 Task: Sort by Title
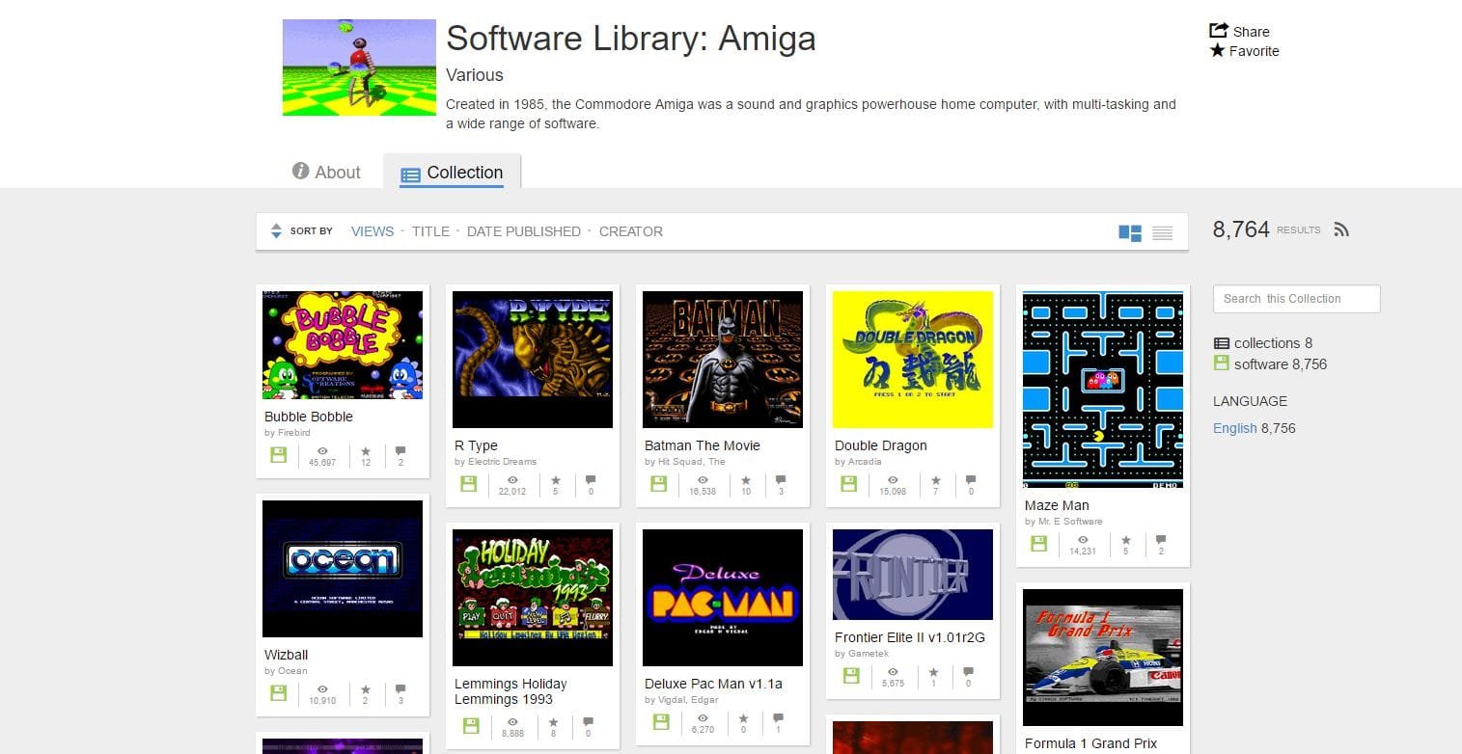point(430,231)
